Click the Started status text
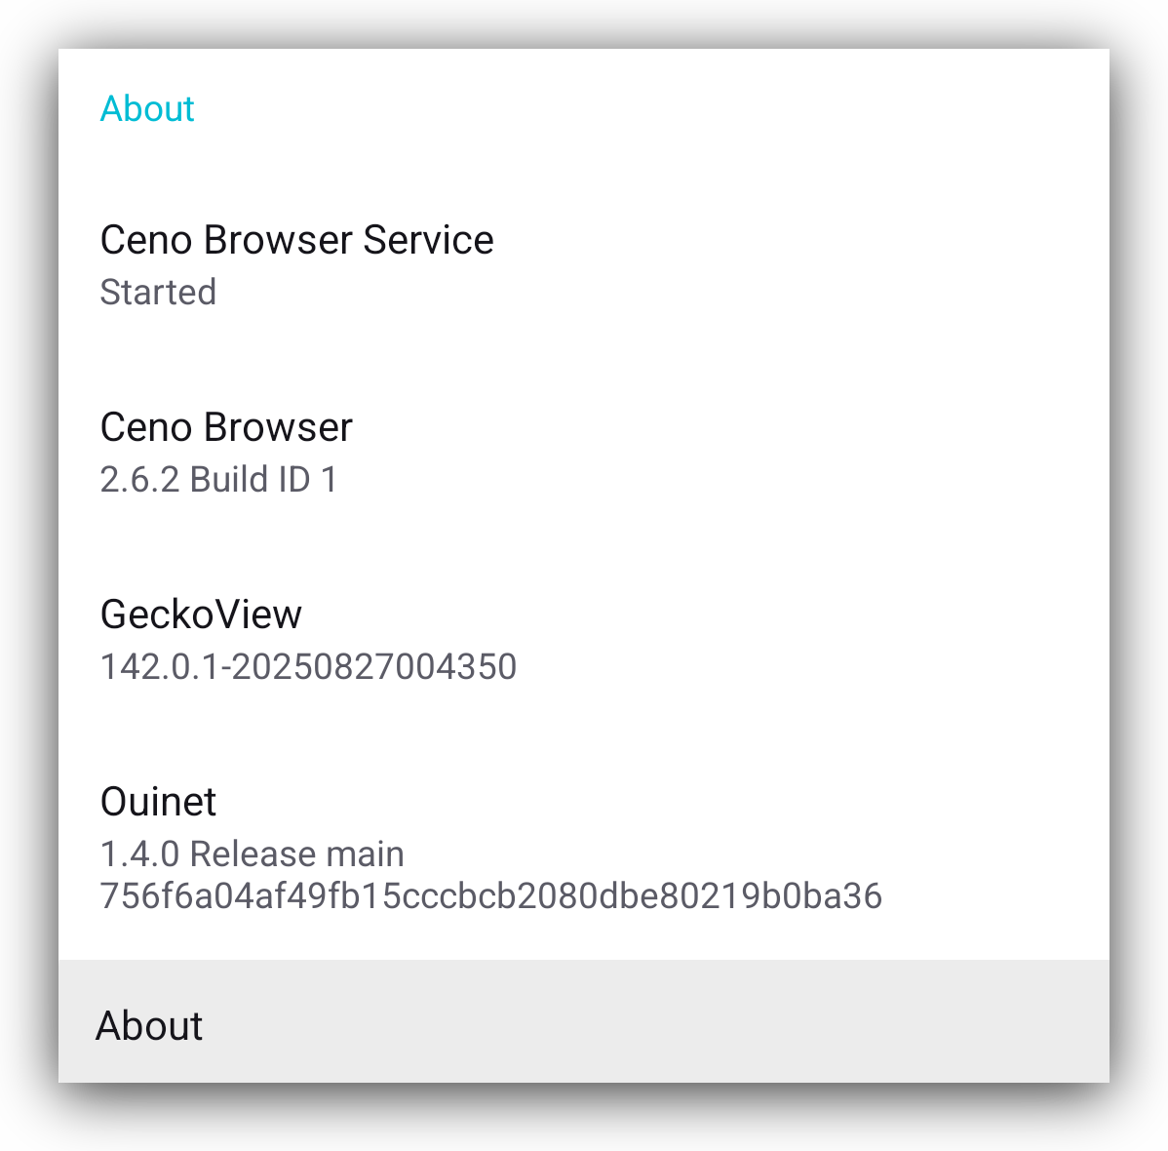The image size is (1168, 1151). (158, 292)
